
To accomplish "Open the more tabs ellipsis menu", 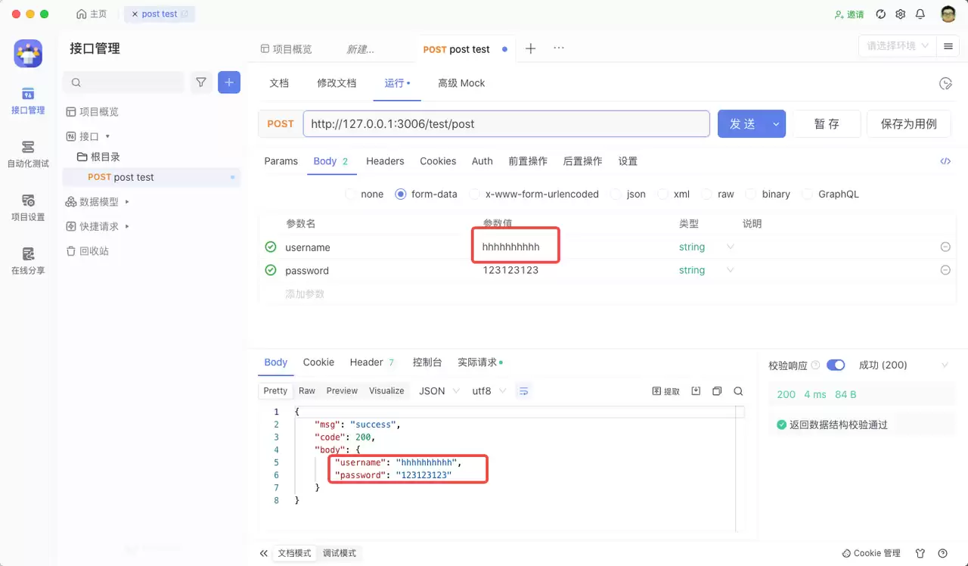I will point(559,48).
